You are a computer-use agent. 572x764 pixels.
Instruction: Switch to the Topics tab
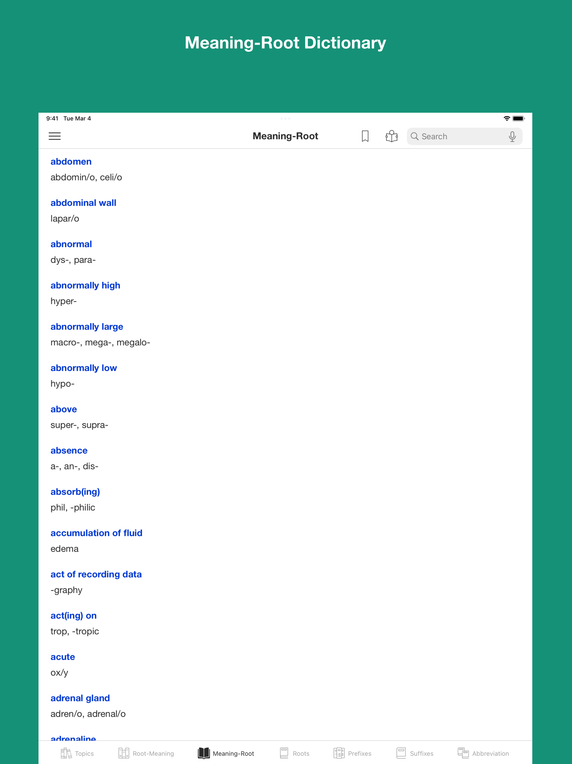(x=77, y=753)
